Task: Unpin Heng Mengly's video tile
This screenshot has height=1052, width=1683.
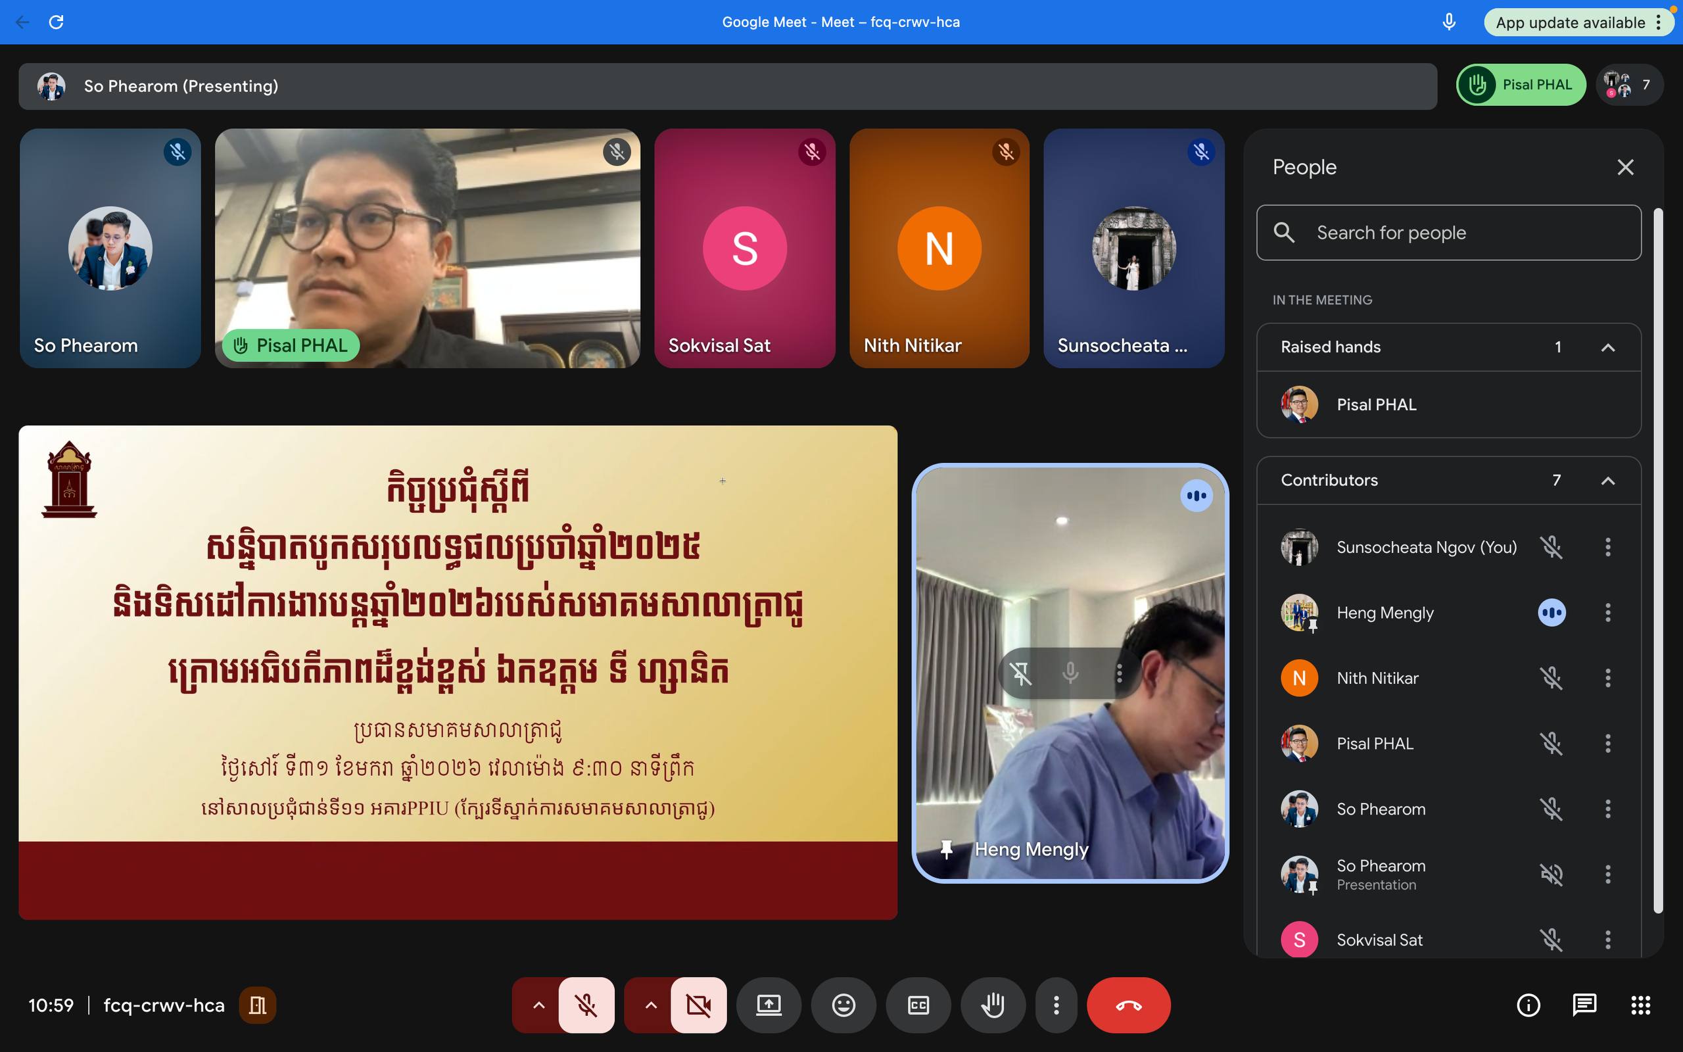Action: (x=1021, y=673)
